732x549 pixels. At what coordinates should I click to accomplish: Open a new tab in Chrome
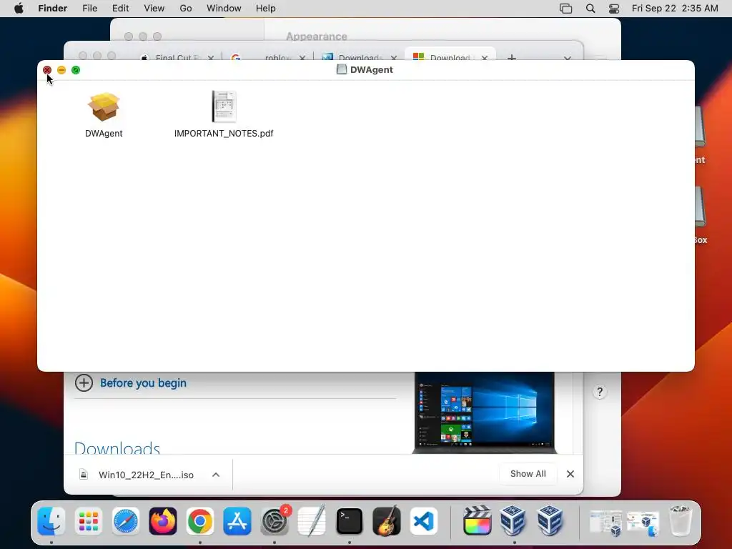[512, 57]
